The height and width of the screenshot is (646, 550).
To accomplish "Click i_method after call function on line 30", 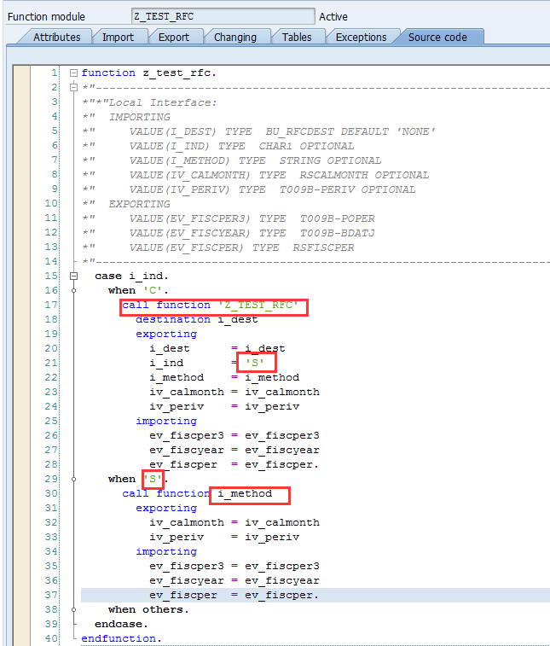I will [245, 494].
